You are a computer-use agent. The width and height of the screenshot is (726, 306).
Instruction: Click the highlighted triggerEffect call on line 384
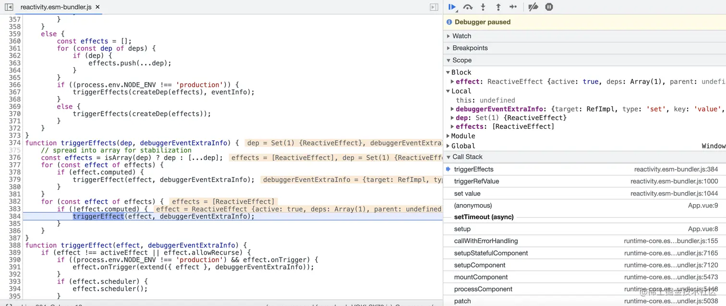(98, 216)
